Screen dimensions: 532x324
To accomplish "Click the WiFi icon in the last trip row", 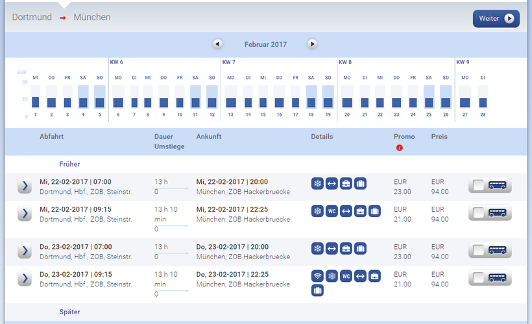I will (x=317, y=276).
